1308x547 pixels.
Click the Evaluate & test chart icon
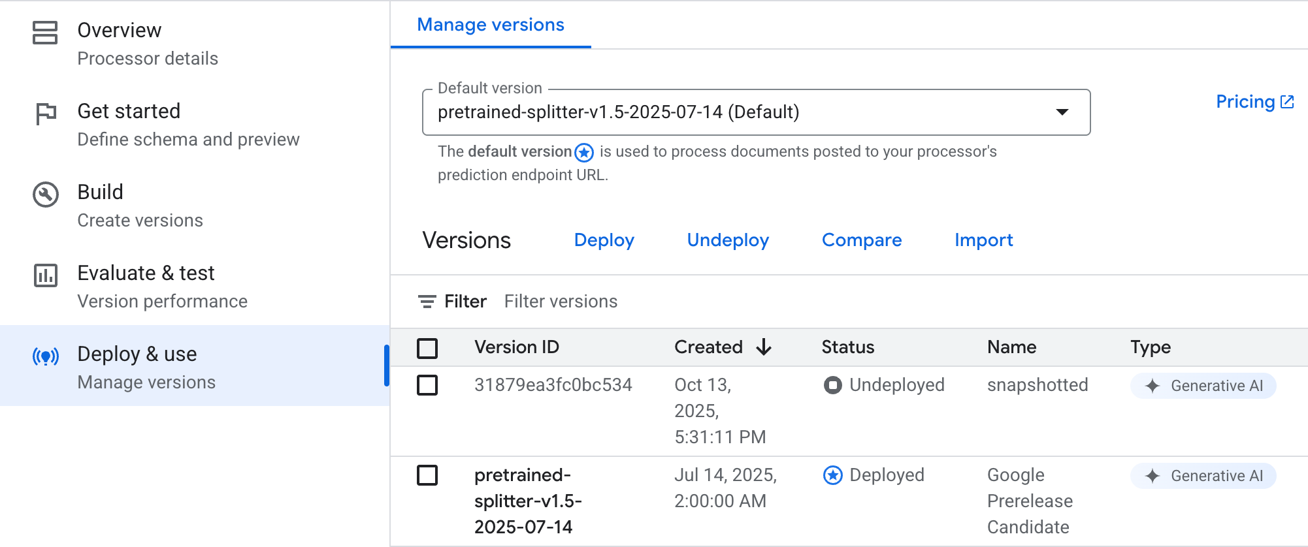pos(46,275)
